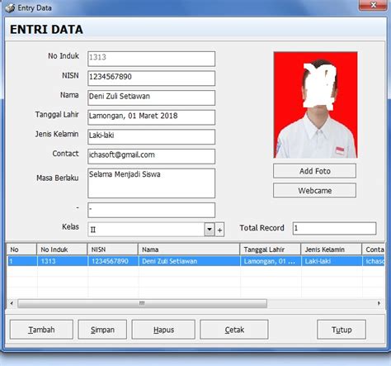
Task: Click the Contact email input field
Action: point(151,156)
